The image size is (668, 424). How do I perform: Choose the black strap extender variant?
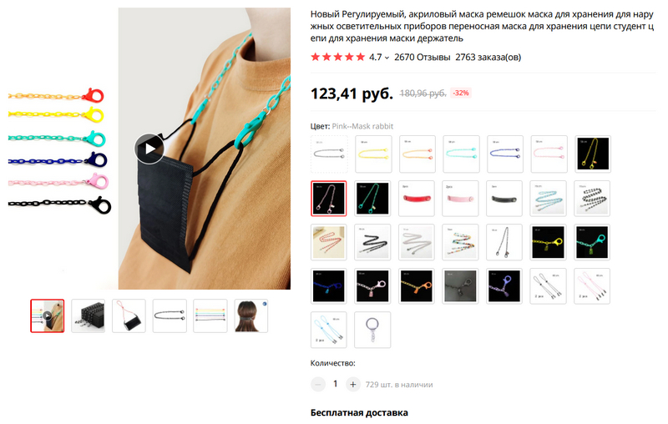(504, 199)
